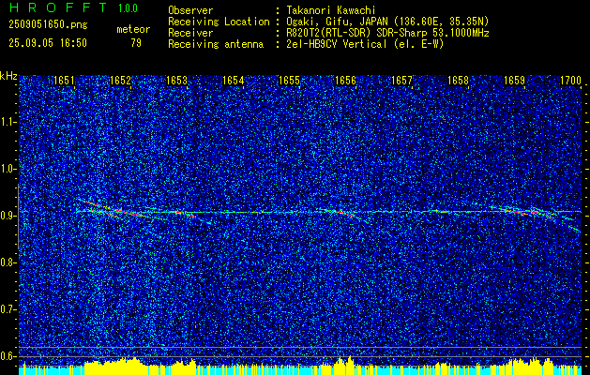Click the 1.1 kHz axis label
Screen dimensions: 590x375
coord(8,122)
